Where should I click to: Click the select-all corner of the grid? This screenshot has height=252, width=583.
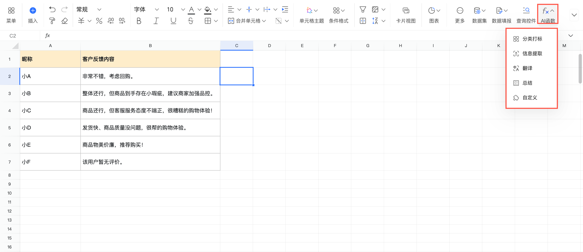click(x=15, y=46)
